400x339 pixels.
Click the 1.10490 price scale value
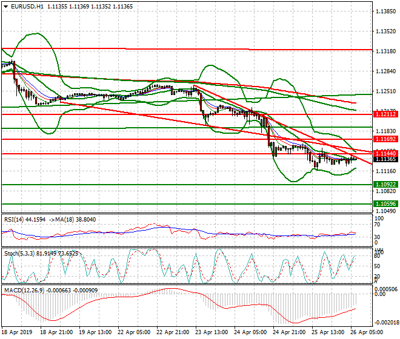385,211
